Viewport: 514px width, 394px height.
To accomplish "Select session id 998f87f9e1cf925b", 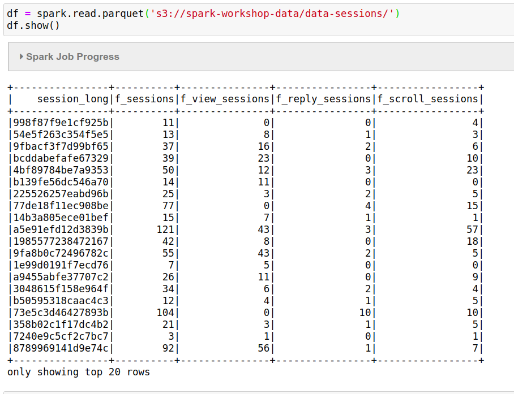I will [61, 123].
